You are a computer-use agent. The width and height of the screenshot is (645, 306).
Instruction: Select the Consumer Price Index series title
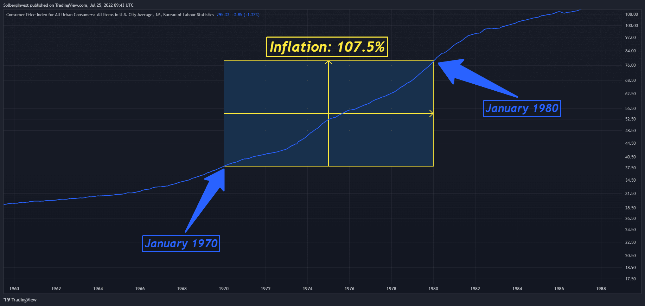[110, 15]
